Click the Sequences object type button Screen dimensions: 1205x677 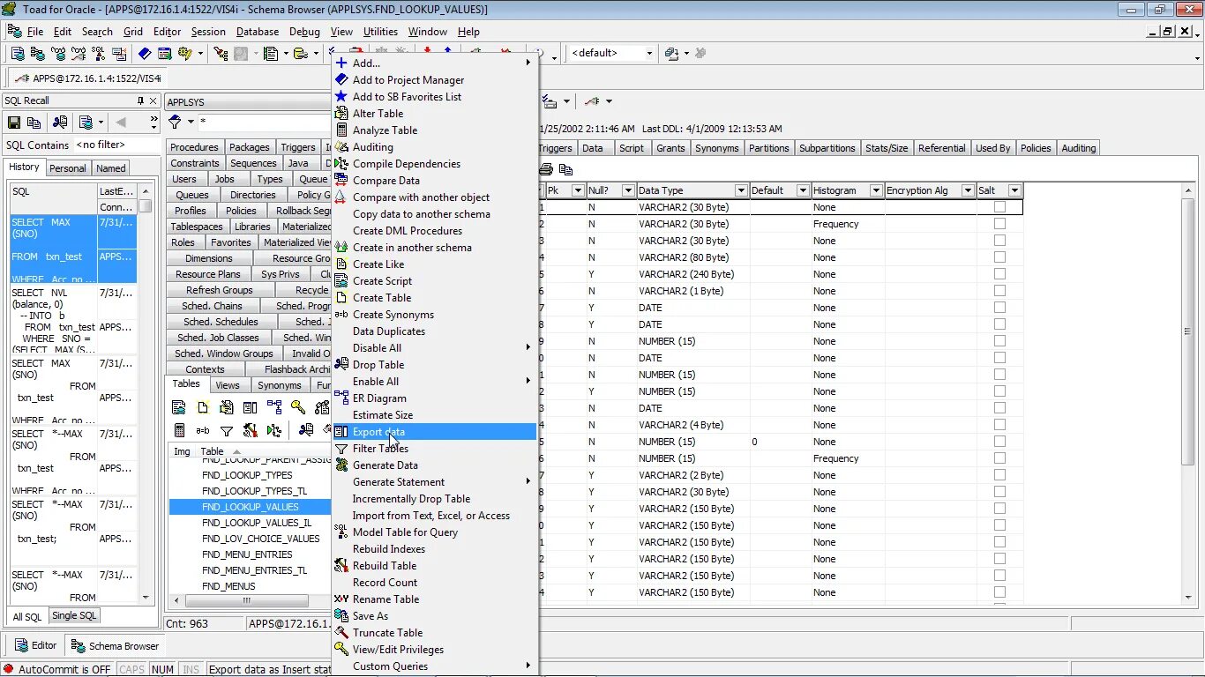[253, 163]
